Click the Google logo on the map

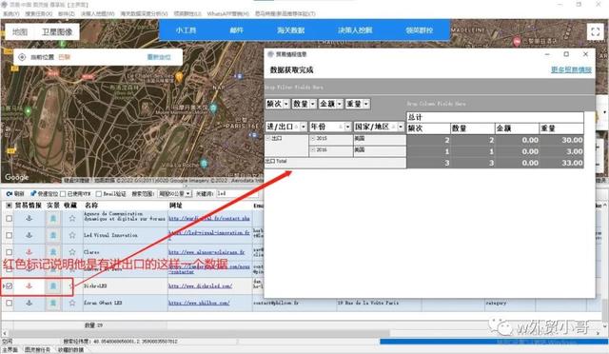point(16,177)
